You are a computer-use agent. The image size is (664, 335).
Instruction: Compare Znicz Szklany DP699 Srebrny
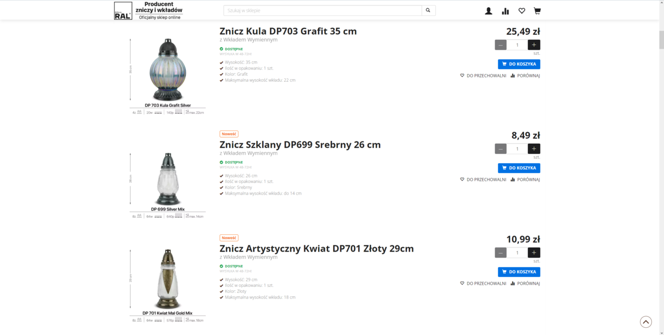[525, 180]
